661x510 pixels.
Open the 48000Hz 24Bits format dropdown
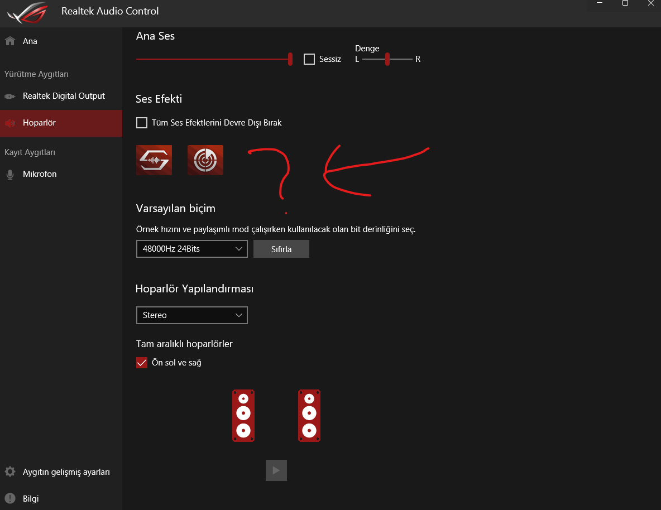(192, 249)
